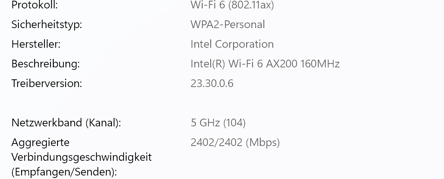Click the Wi-Fi 6 (802.11ax) protocol value

(x=232, y=5)
